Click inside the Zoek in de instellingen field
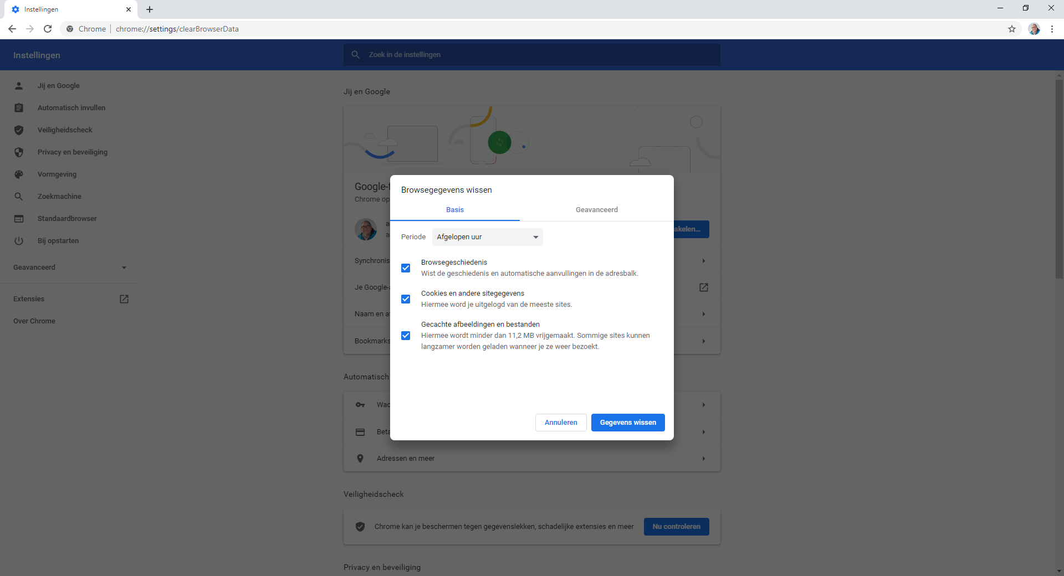Viewport: 1064px width, 576px height. tap(532, 54)
